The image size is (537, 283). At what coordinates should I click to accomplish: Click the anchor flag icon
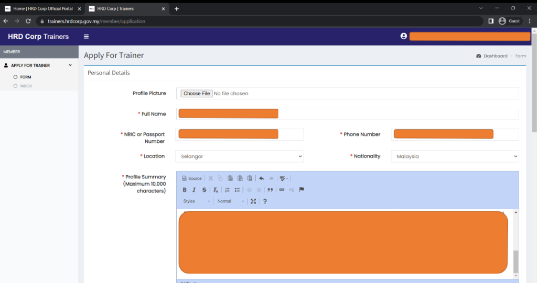click(302, 190)
